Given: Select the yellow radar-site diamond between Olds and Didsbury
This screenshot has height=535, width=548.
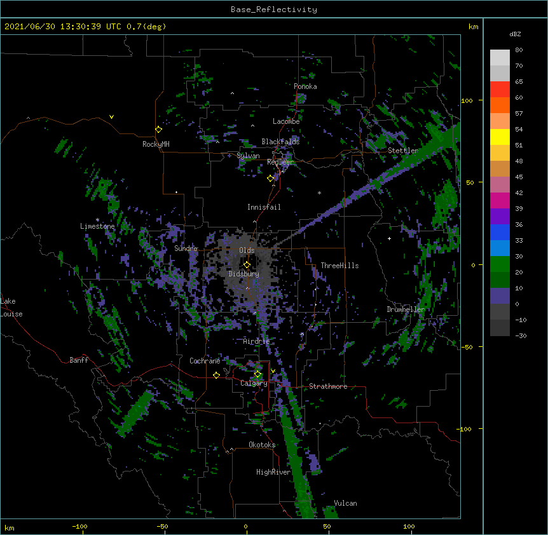Looking at the screenshot, I should click(247, 265).
